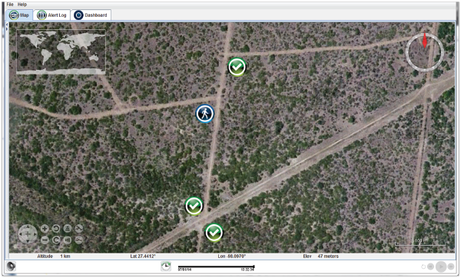
Task: Click the pitch/tilt up stacked-lines icon
Action: click(x=68, y=228)
